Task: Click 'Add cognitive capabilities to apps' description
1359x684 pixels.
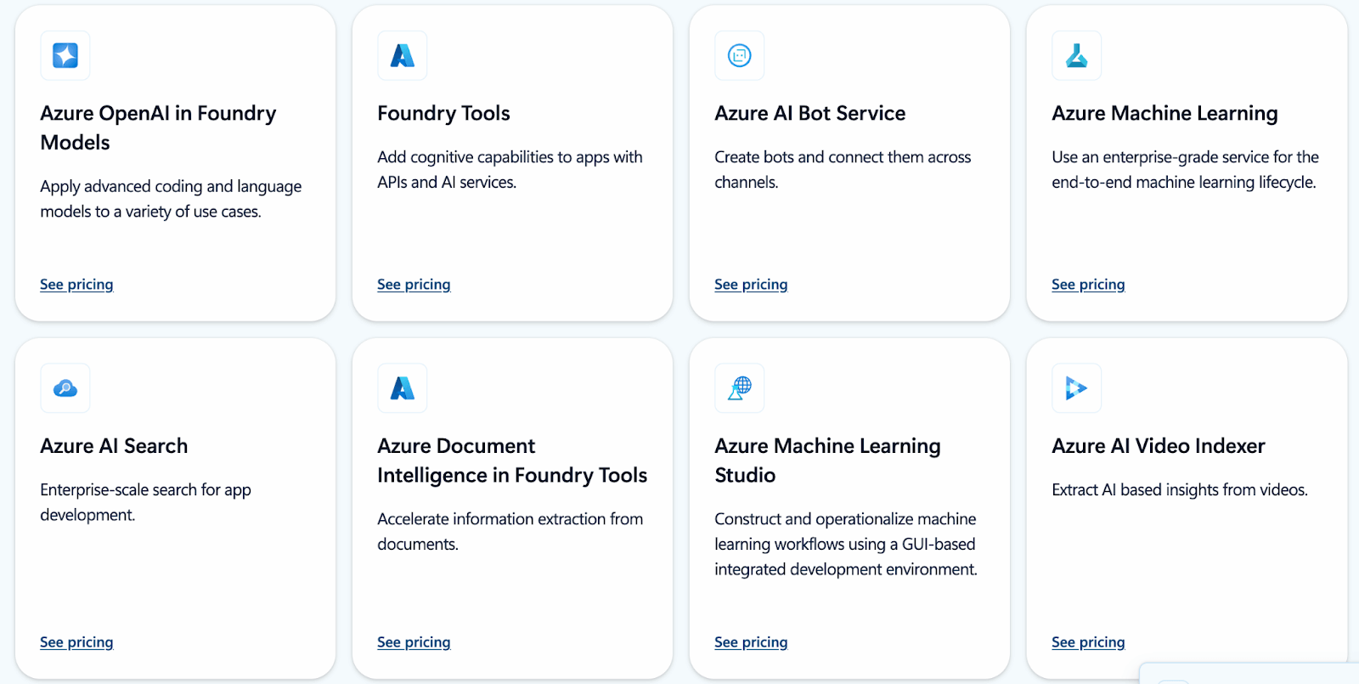Action: click(510, 169)
